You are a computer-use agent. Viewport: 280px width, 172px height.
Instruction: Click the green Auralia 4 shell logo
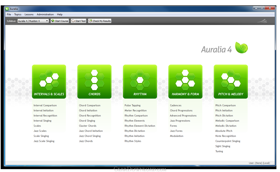pyautogui.click(x=242, y=48)
